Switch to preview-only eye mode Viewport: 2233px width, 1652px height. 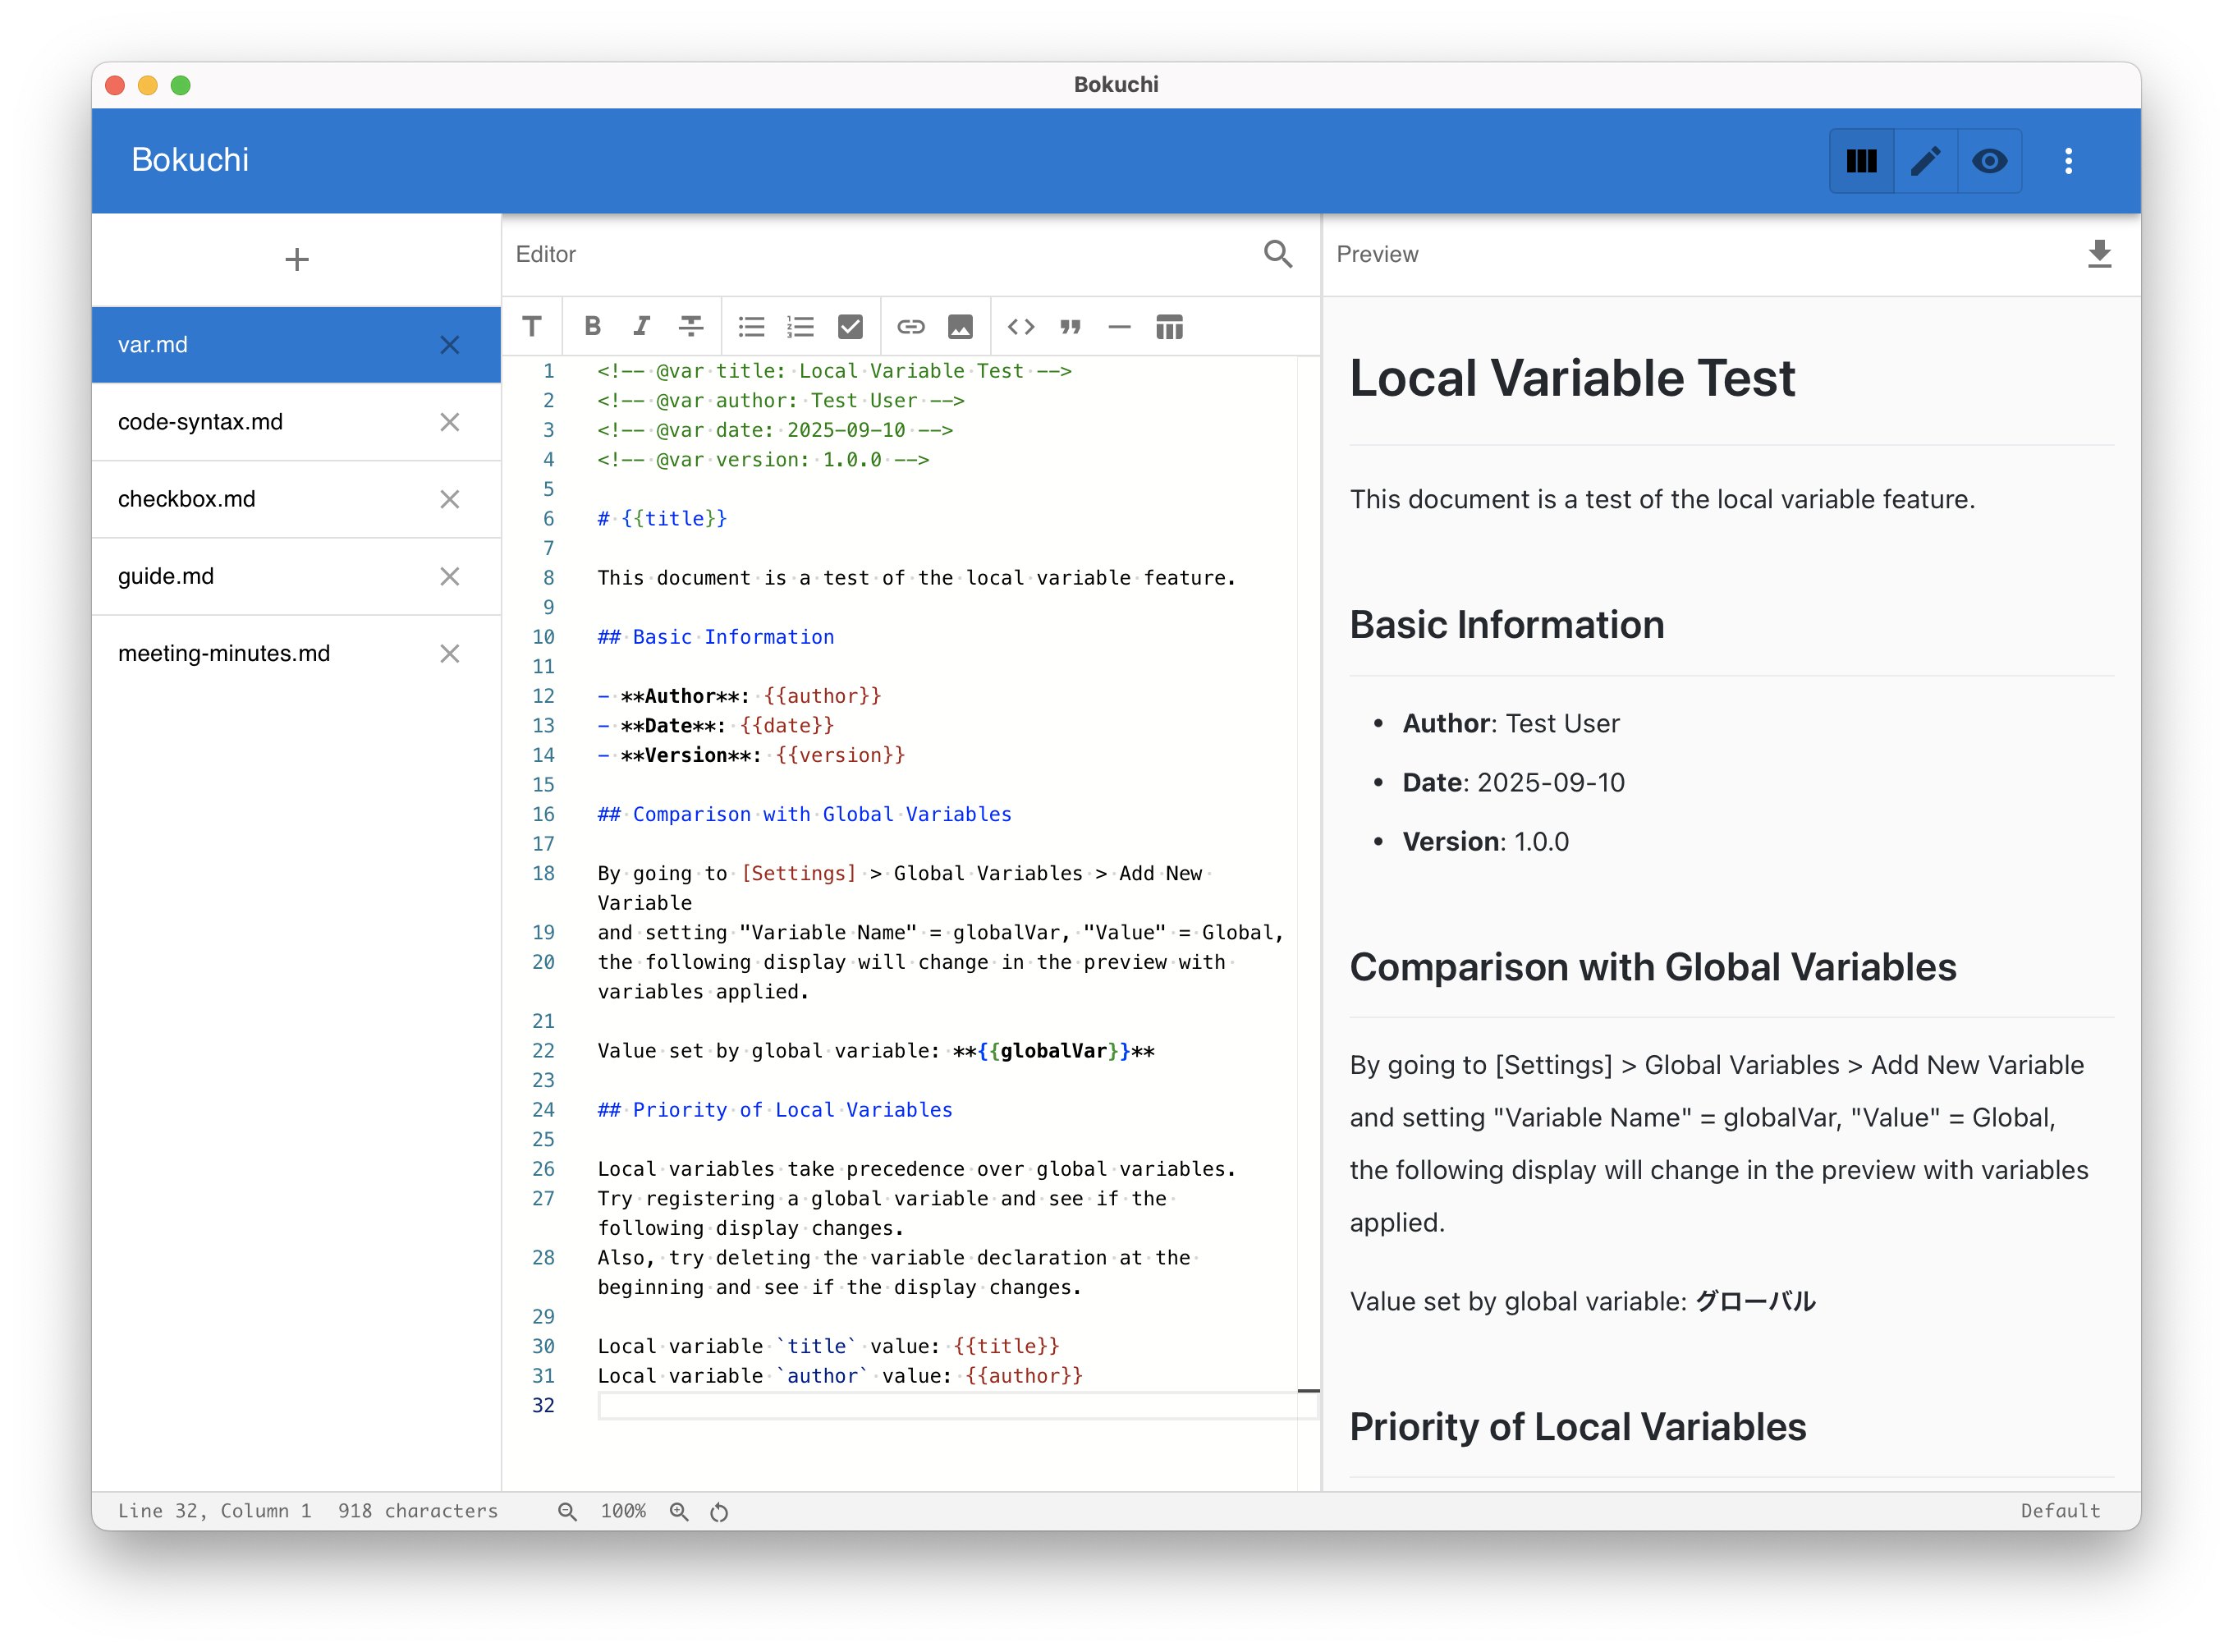pos(1989,161)
